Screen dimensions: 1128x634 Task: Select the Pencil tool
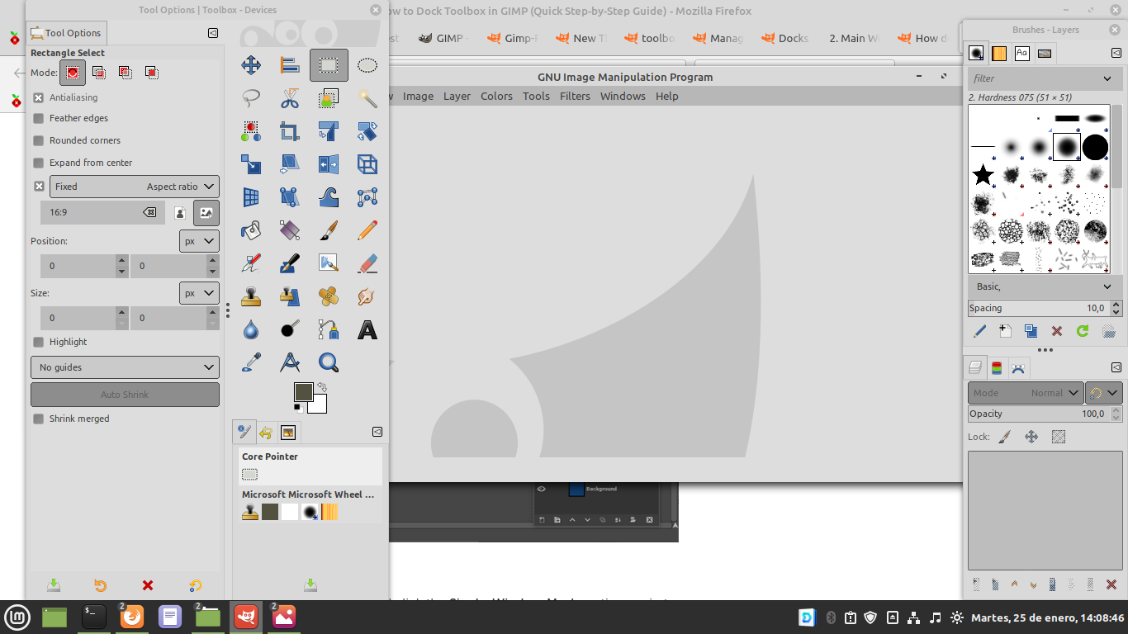pyautogui.click(x=367, y=230)
